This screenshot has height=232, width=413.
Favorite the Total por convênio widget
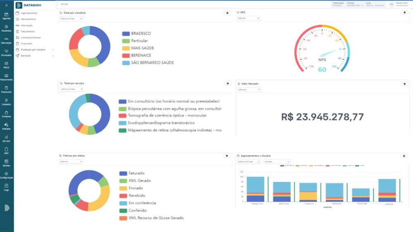click(x=227, y=13)
